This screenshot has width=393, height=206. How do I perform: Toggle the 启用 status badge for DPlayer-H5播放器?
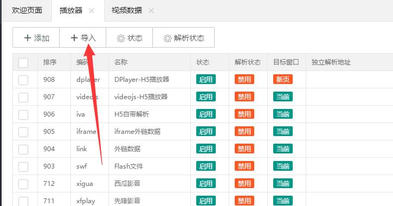click(x=206, y=80)
